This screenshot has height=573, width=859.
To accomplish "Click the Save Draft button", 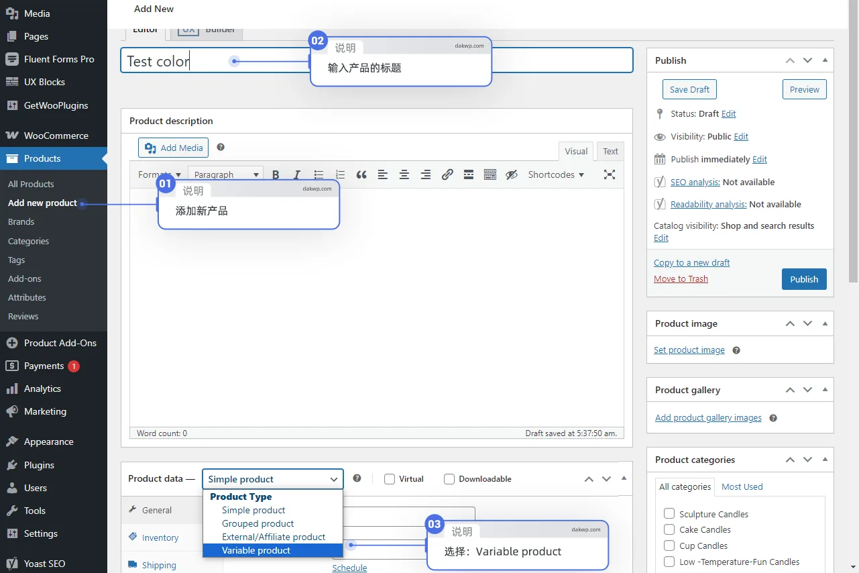I will [689, 89].
